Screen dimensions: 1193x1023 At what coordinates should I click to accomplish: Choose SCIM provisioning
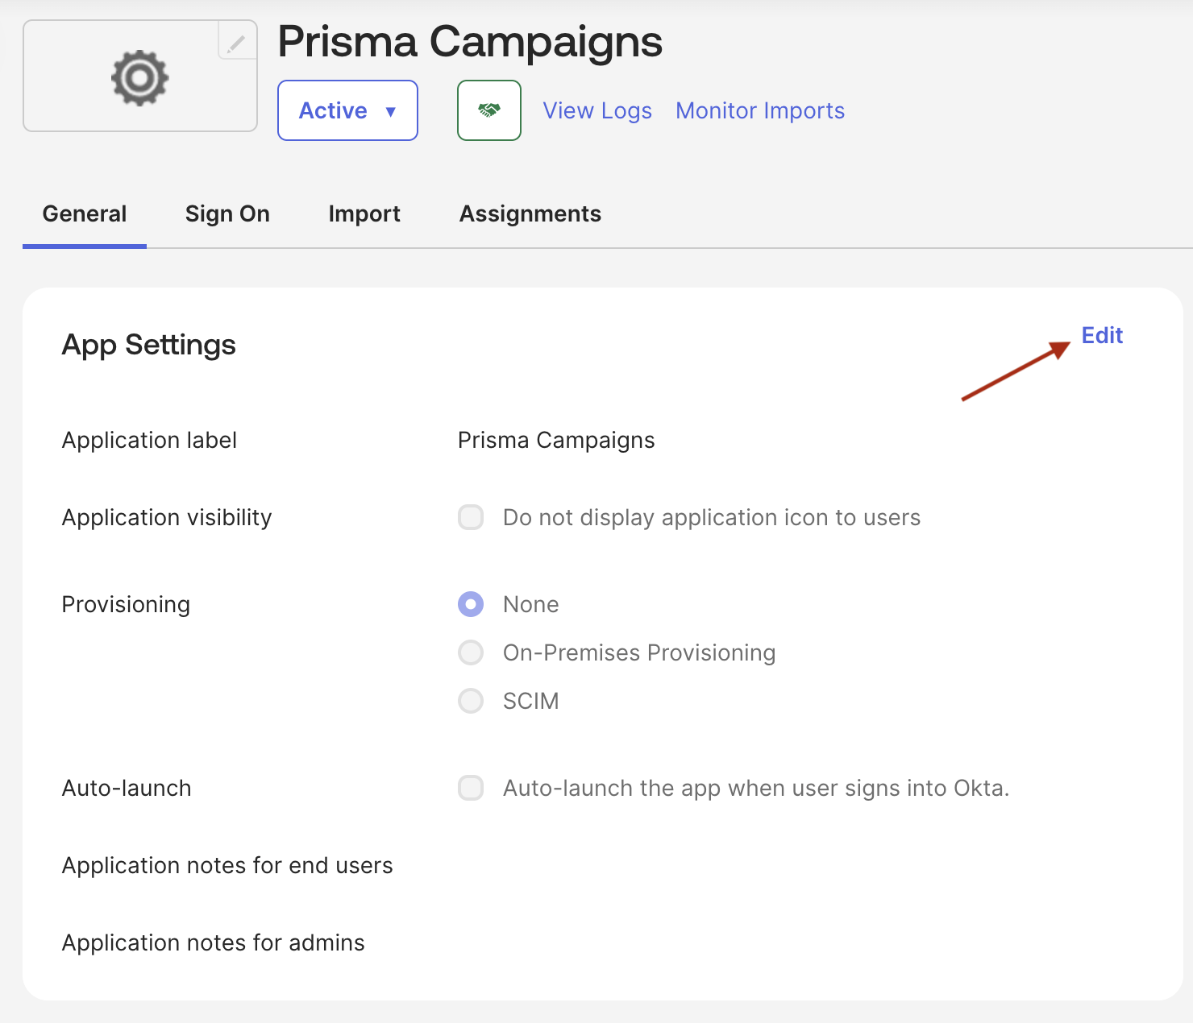click(x=470, y=701)
